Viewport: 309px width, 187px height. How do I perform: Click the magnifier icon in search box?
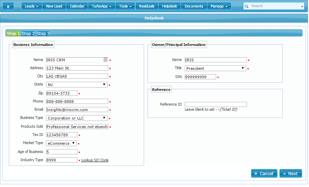coord(247,6)
